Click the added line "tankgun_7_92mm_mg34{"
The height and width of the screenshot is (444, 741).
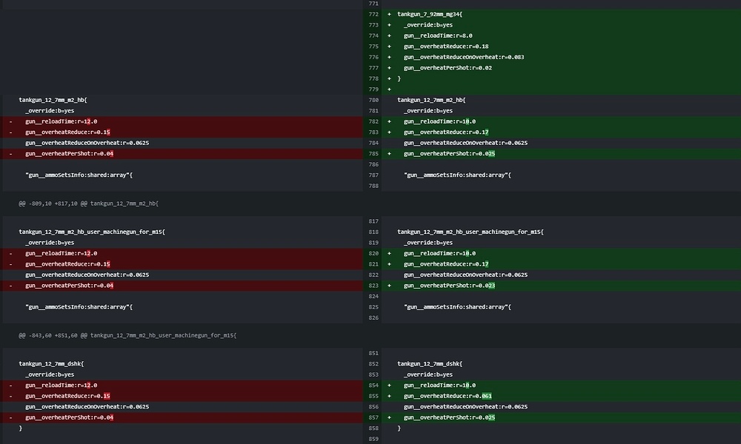[430, 14]
